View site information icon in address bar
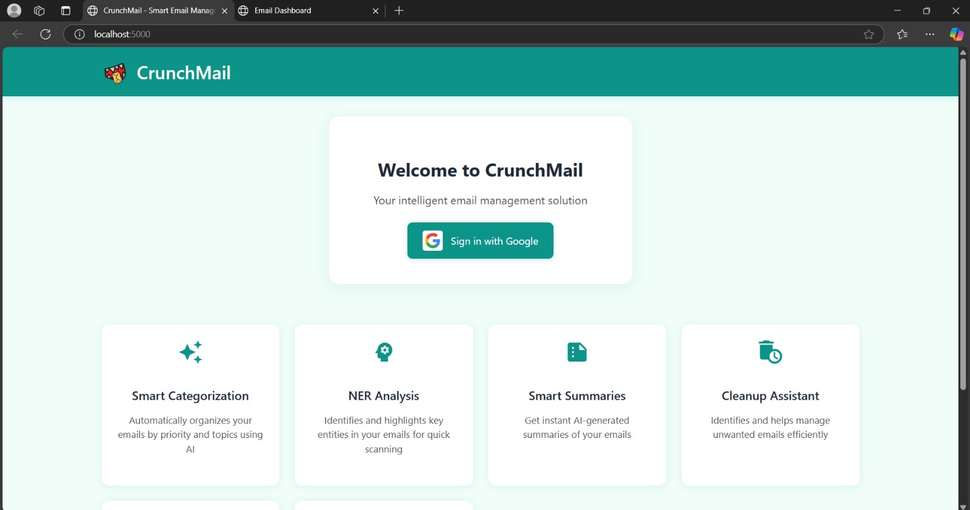This screenshot has height=510, width=970. point(79,34)
